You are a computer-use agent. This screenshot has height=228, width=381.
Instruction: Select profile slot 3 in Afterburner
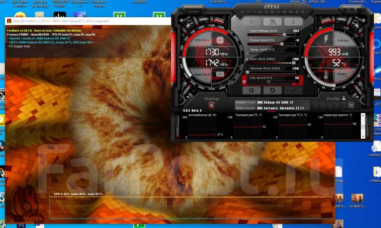pos(330,105)
